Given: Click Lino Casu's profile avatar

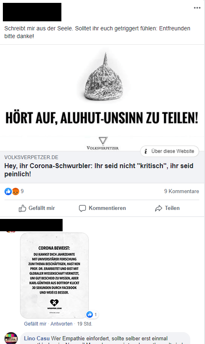Looking at the screenshot, I should 11,338.
